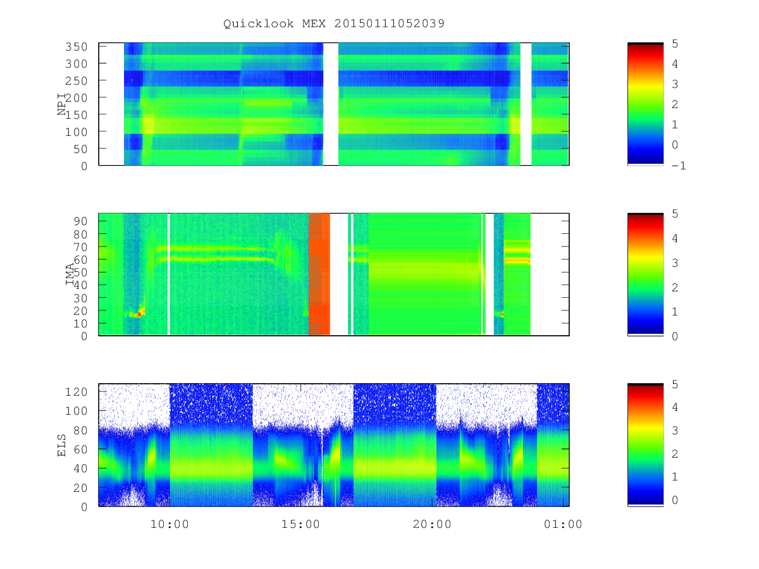Click the -1 label on NPI colorbar
This screenshot has height=569, width=759.
tap(680, 166)
